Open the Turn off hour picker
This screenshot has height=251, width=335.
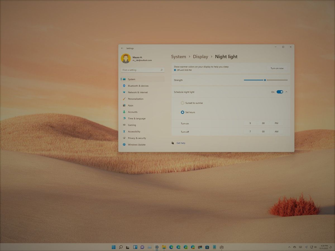coord(250,132)
